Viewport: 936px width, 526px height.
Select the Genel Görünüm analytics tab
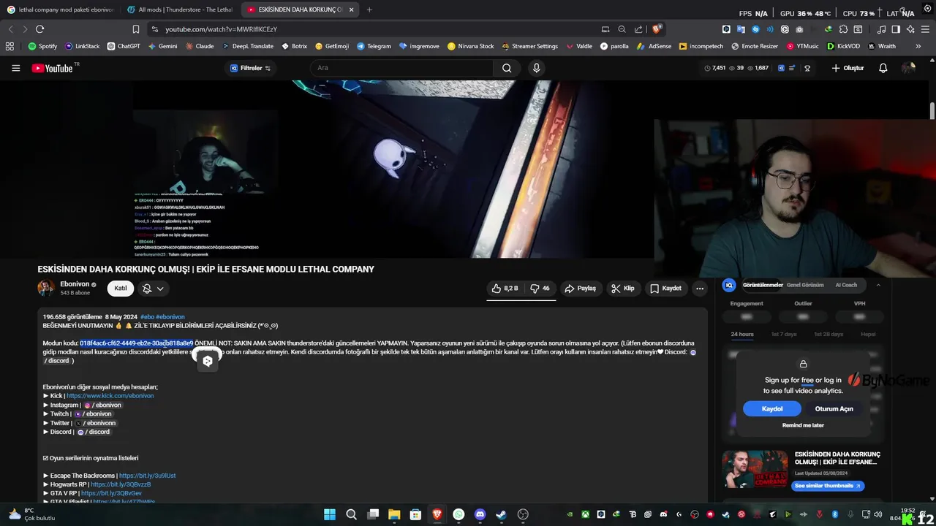click(805, 285)
